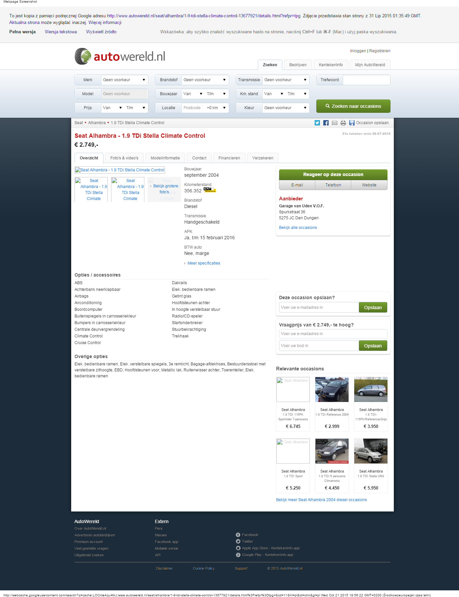
Task: Print the page using the printer icon
Action: 343,123
